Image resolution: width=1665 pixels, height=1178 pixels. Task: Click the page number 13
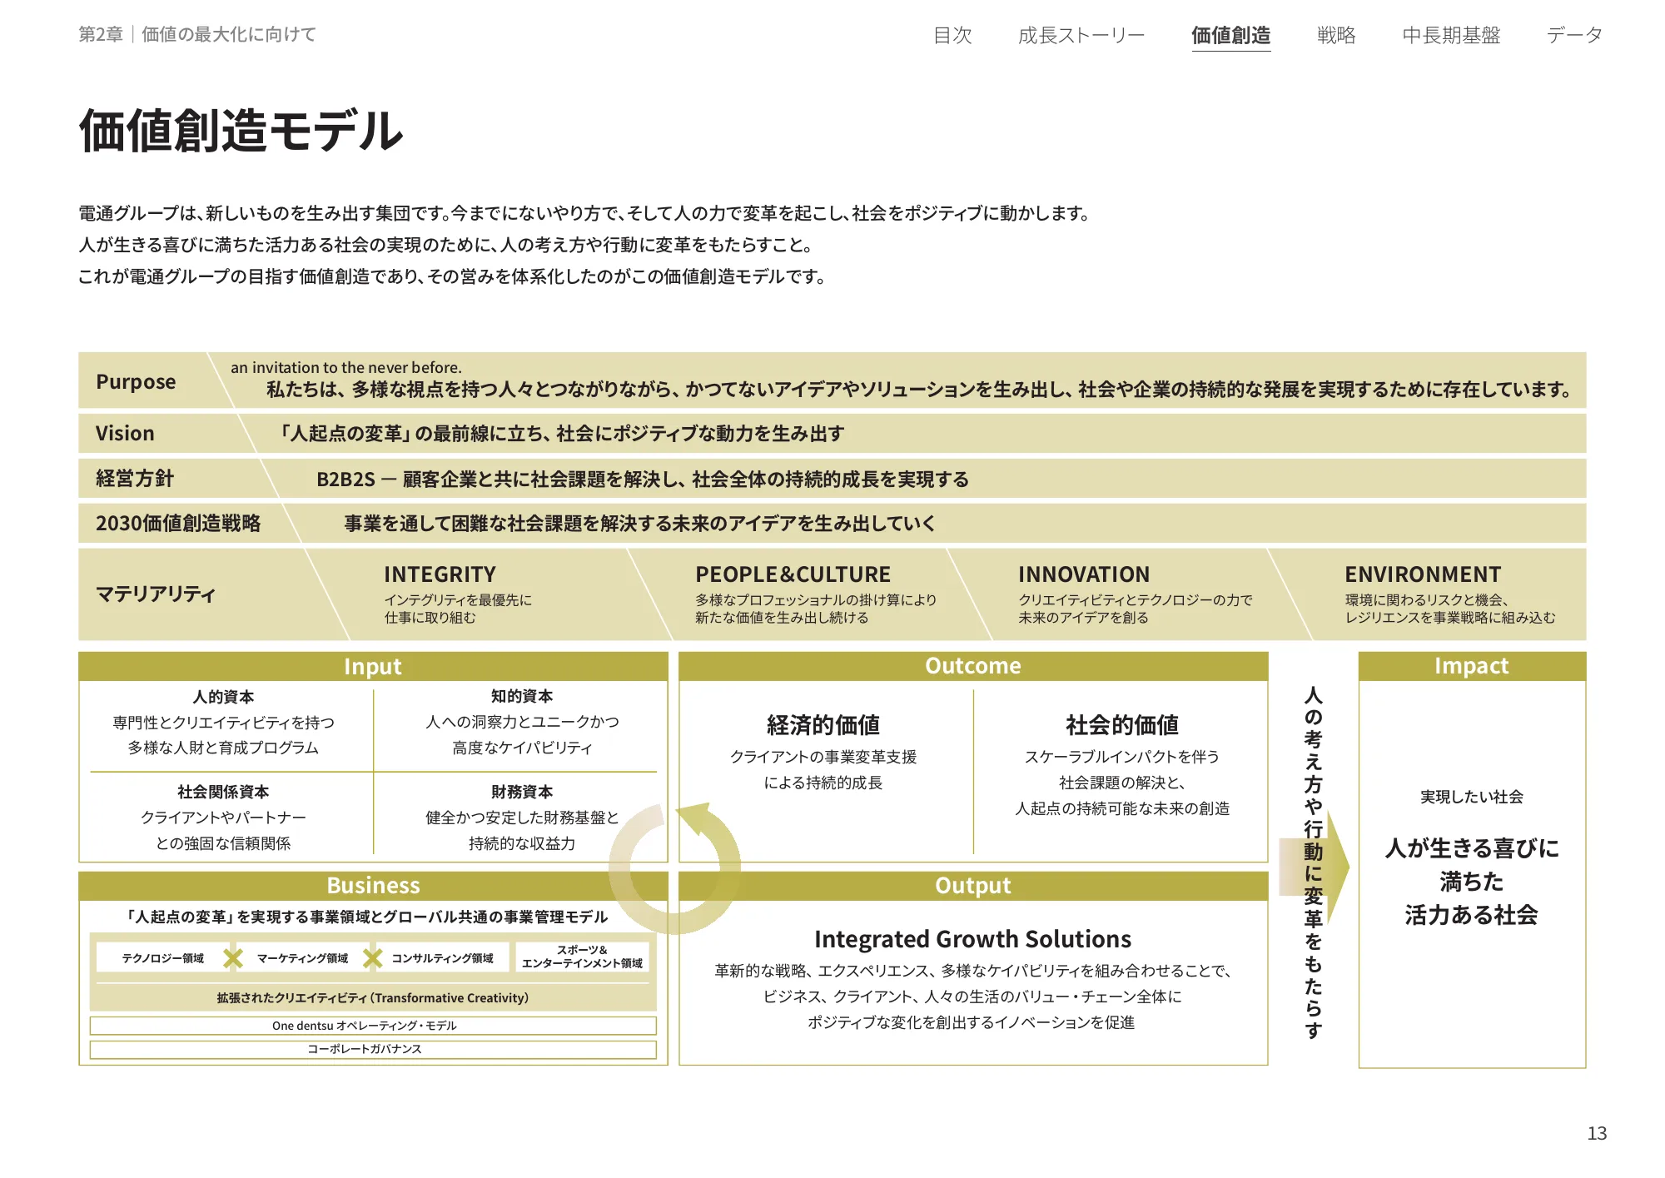click(x=1598, y=1134)
